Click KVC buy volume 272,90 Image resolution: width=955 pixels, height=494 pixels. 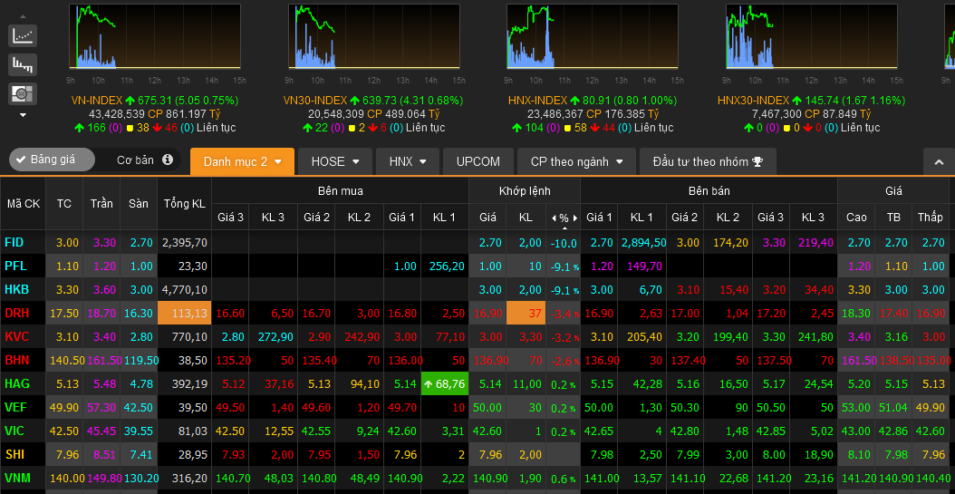[276, 336]
